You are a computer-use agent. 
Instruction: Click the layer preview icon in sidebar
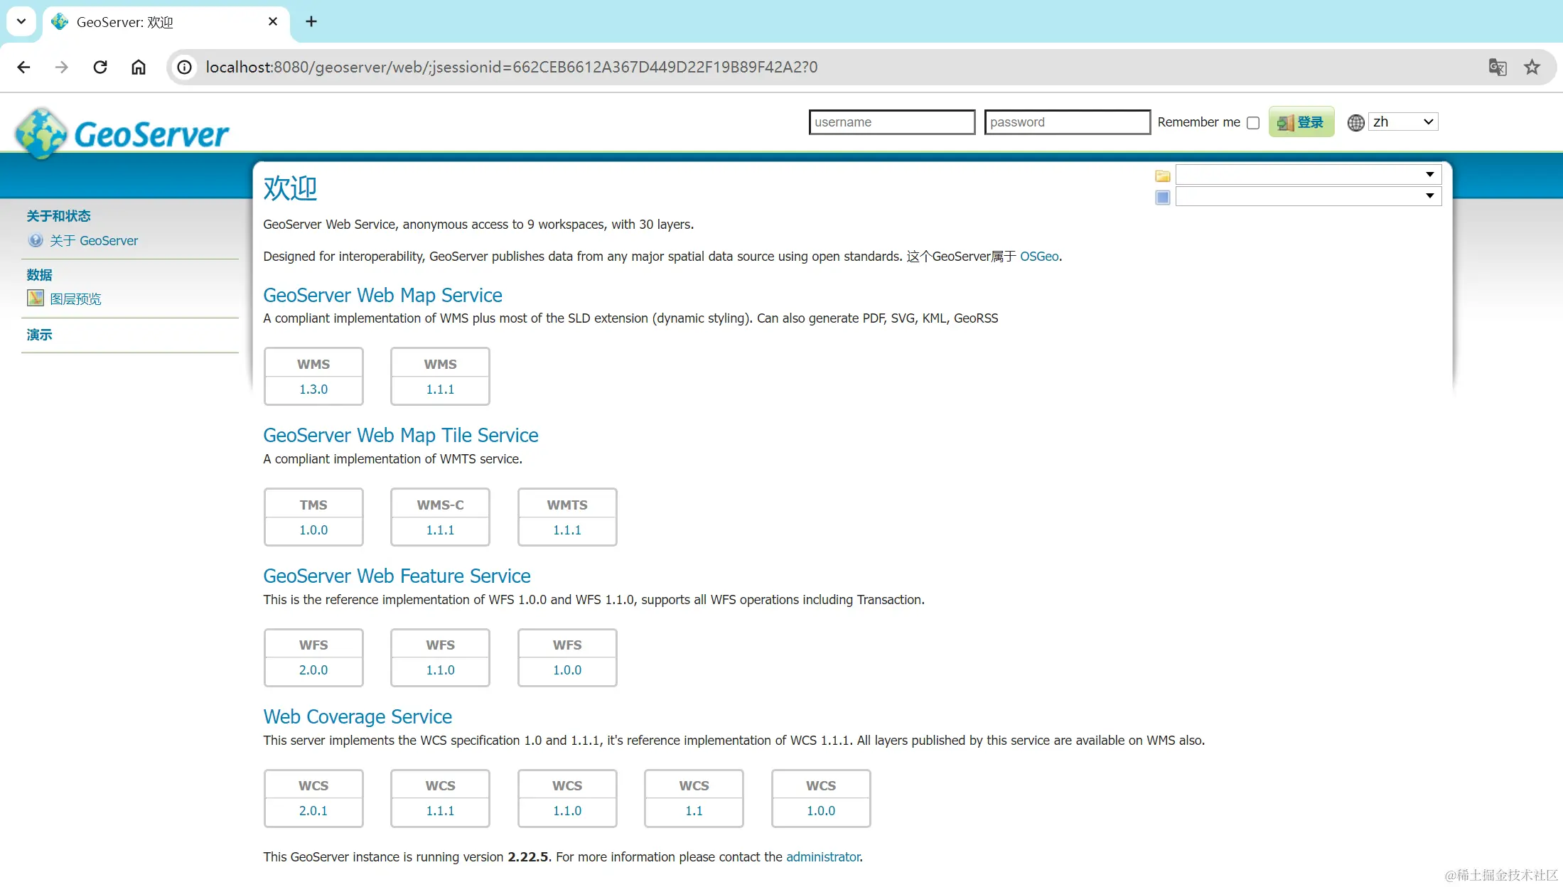36,299
